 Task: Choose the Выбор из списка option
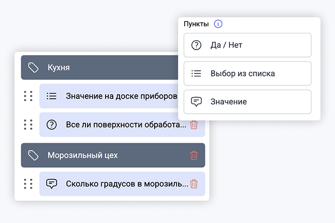tap(247, 74)
